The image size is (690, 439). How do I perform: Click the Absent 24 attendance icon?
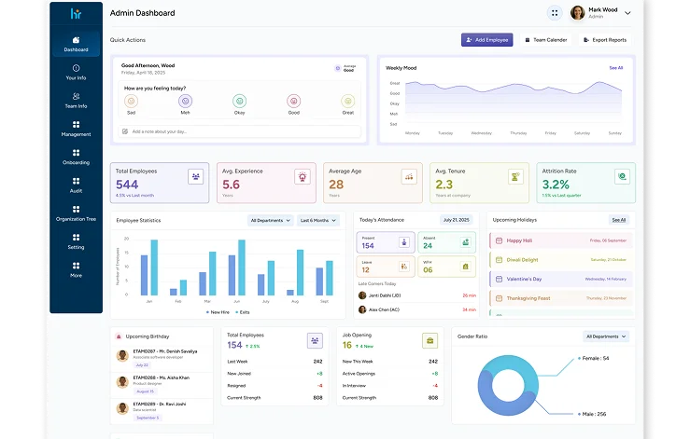466,242
